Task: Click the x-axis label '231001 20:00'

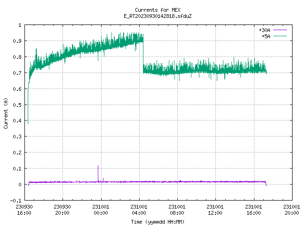Action: click(292, 210)
